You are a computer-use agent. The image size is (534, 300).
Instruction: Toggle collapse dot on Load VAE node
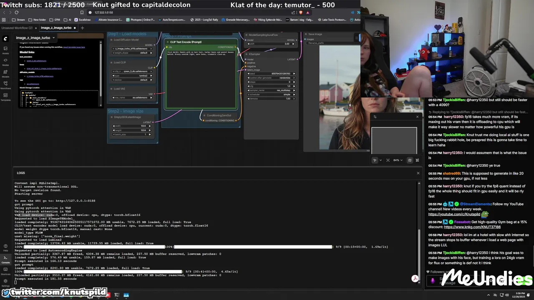pyautogui.click(x=111, y=89)
